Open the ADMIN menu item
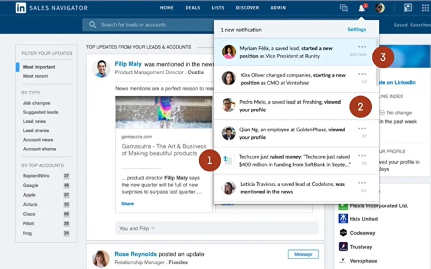 (x=278, y=8)
